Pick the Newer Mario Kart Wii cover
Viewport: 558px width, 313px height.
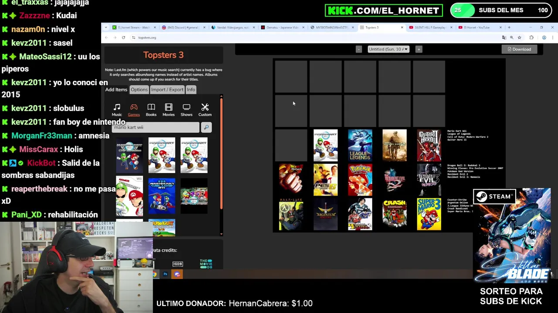[x=129, y=196]
